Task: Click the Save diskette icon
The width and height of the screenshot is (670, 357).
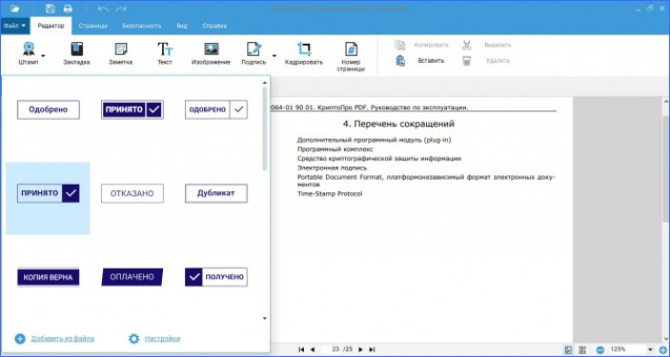Action: click(50, 9)
